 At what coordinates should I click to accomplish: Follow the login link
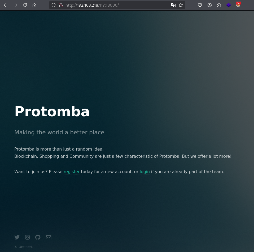pyautogui.click(x=145, y=172)
